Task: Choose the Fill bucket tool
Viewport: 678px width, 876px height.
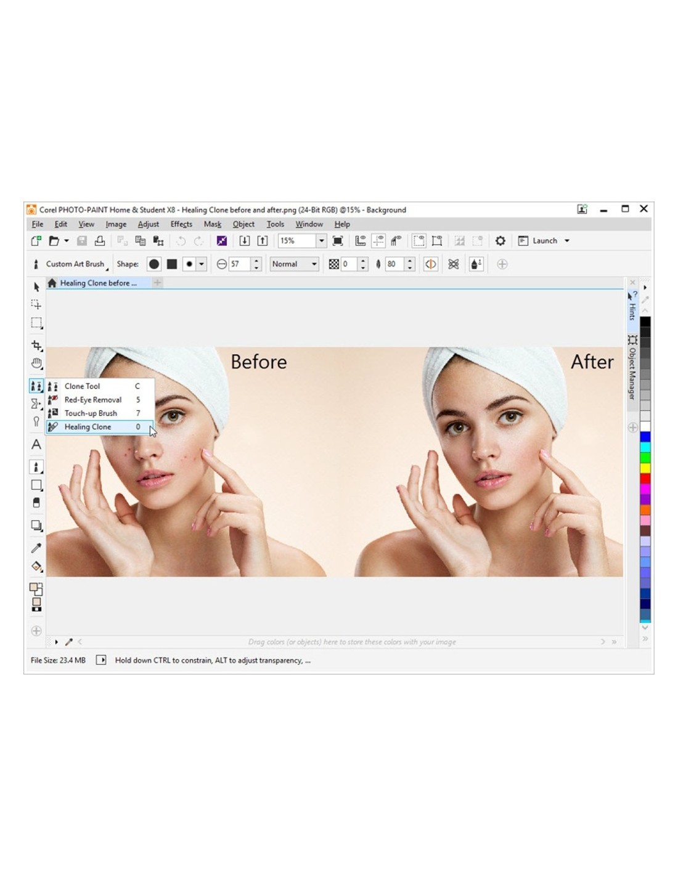Action: [x=36, y=566]
